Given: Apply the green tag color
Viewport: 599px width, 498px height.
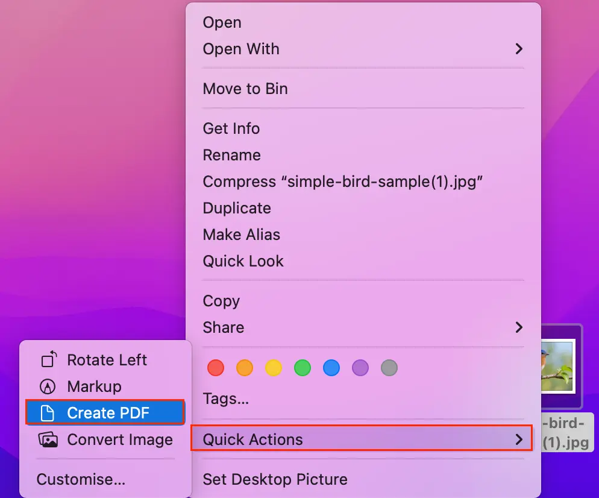Looking at the screenshot, I should (x=302, y=368).
